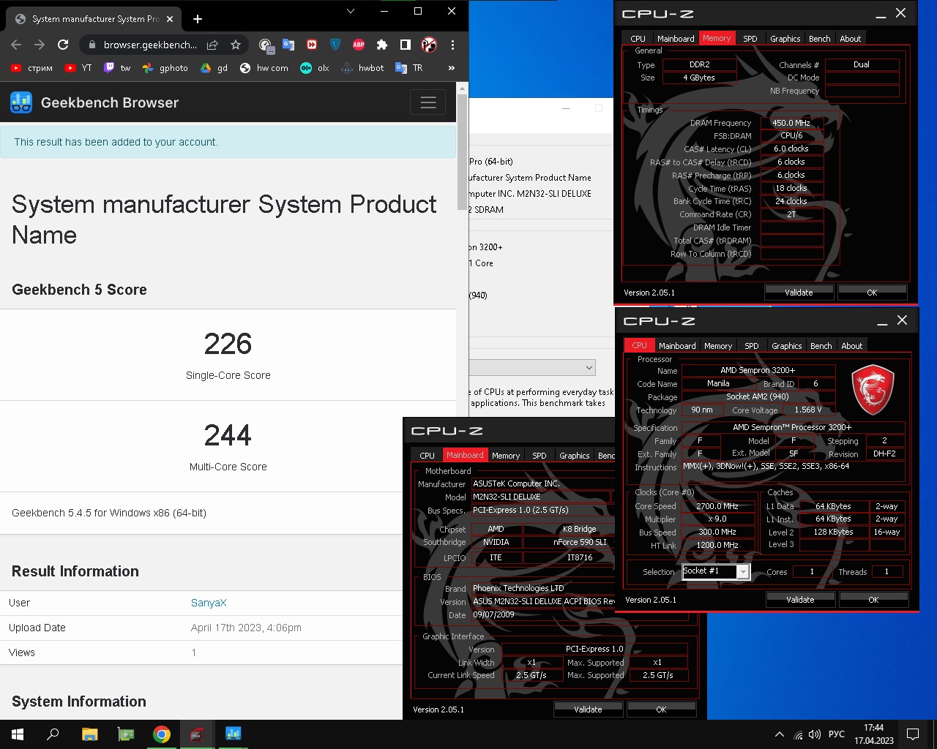Image resolution: width=937 pixels, height=749 pixels.
Task: Click the Chrome address bar URL
Action: pos(150,45)
